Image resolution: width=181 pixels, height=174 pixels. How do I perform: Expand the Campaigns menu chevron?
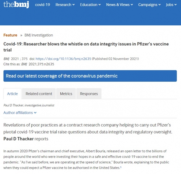coord(160,5)
